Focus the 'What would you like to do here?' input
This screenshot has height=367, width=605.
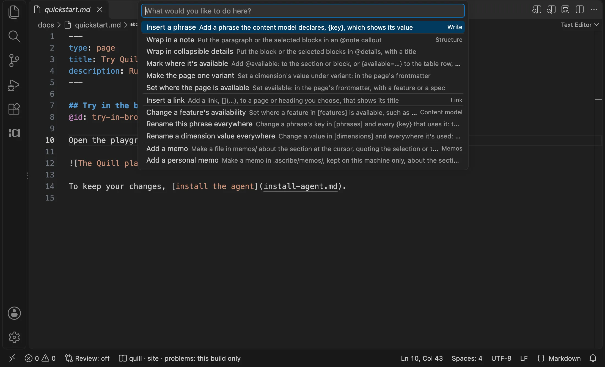[303, 11]
